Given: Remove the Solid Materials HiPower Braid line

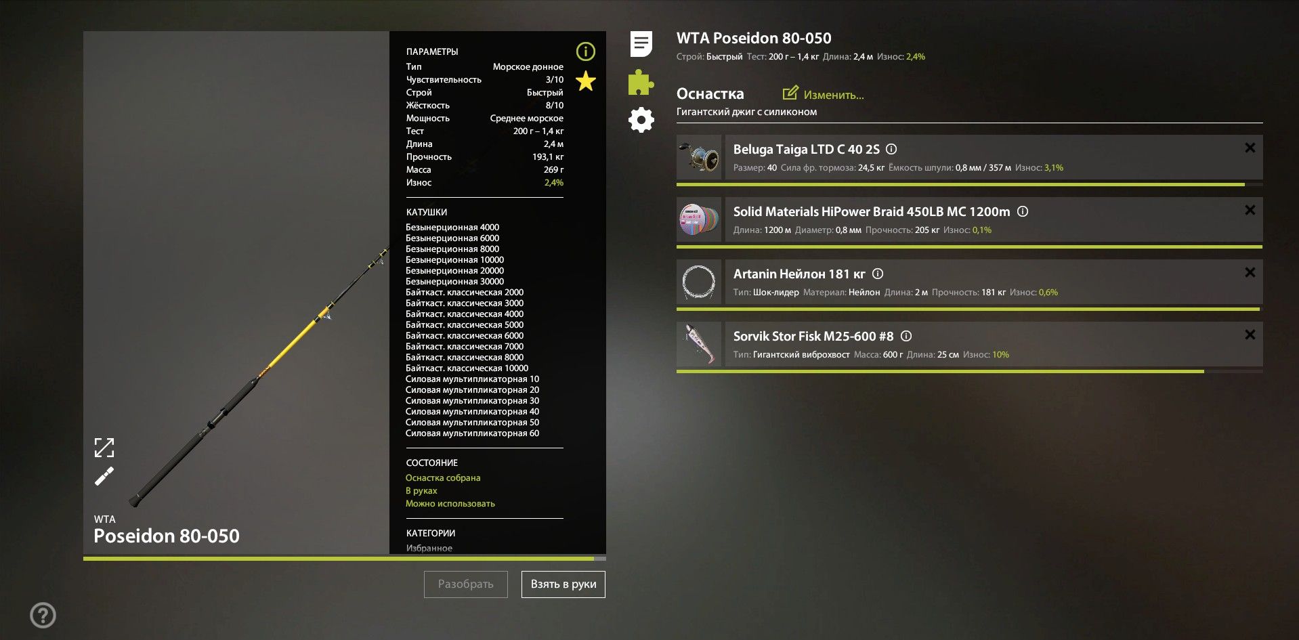Looking at the screenshot, I should 1250,210.
